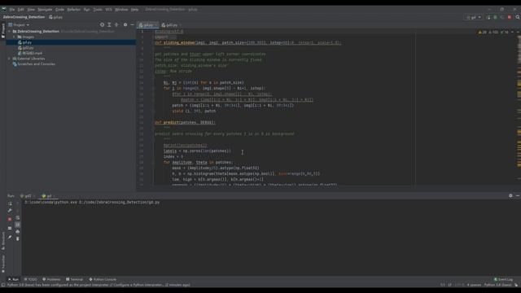Click the inspection warnings count widget

coord(493,33)
